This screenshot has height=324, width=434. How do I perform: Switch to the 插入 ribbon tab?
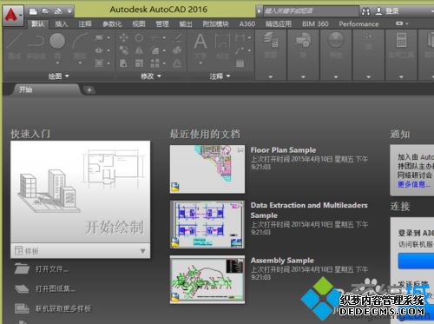61,23
